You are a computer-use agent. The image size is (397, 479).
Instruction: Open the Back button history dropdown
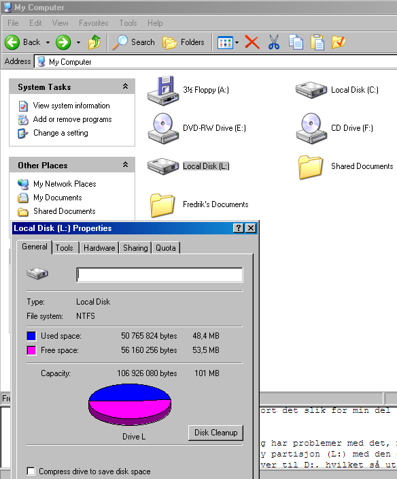(x=48, y=42)
